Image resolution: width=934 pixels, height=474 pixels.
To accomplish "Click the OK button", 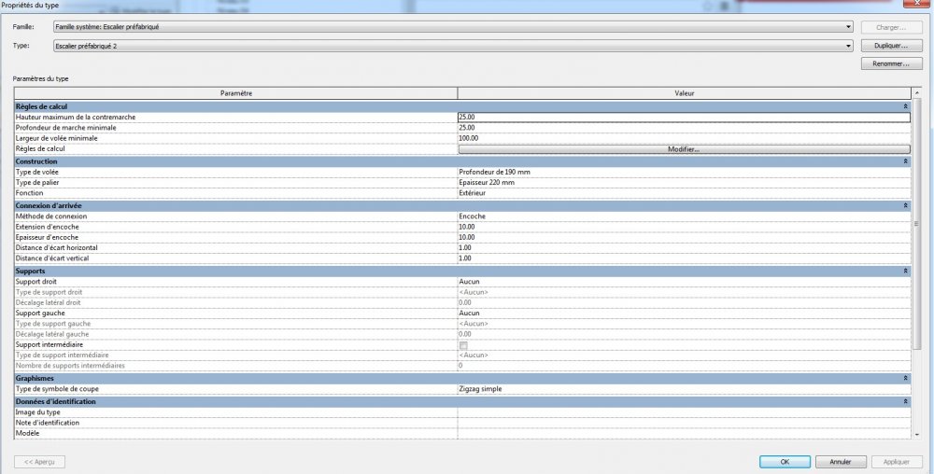I will 785,462.
